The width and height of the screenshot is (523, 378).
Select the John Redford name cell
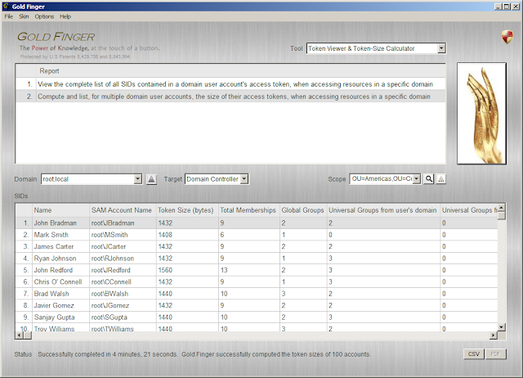point(60,270)
